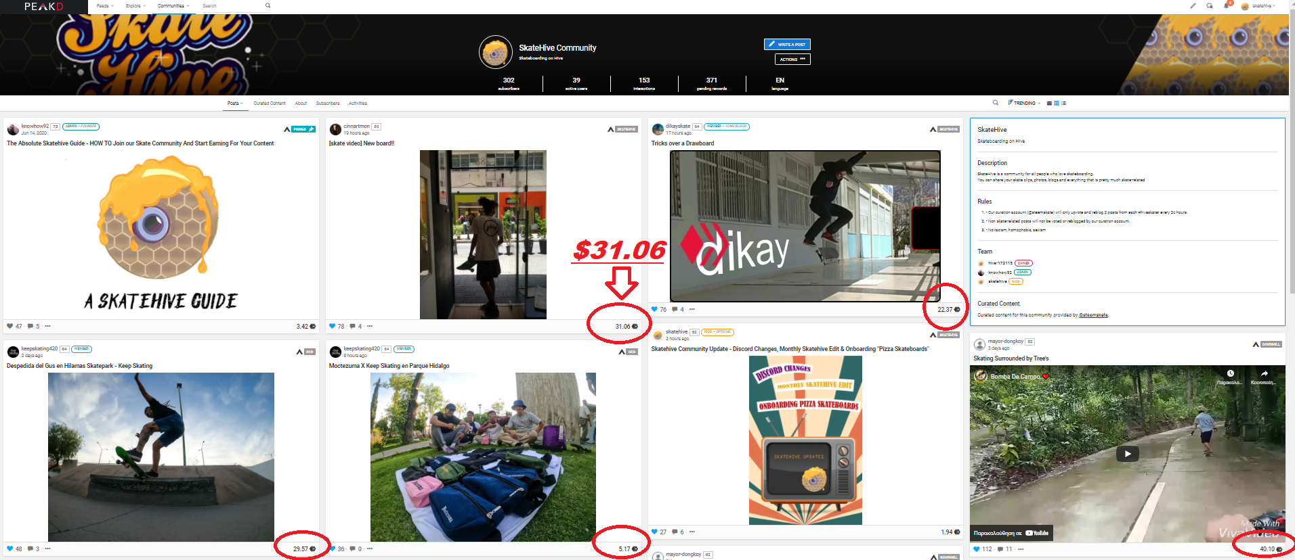
Task: Open comments on the knowhow92 guide post
Action: (x=30, y=326)
